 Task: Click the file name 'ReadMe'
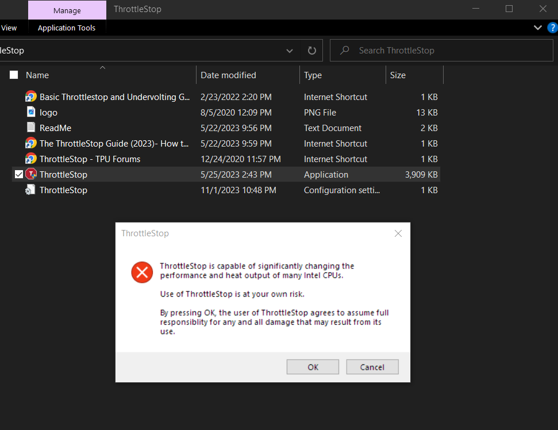(55, 128)
